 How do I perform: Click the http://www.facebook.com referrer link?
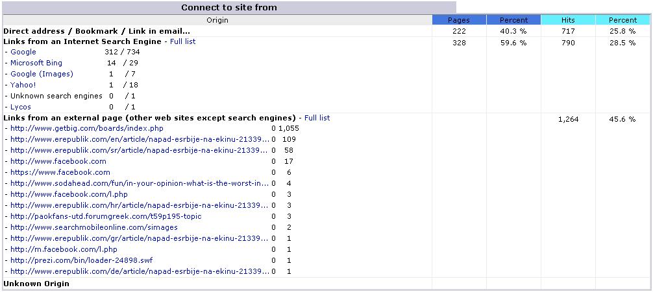[58, 162]
